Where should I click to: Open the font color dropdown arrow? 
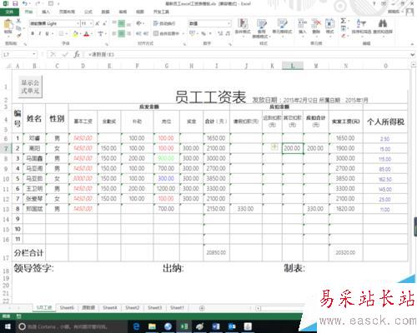point(92,34)
